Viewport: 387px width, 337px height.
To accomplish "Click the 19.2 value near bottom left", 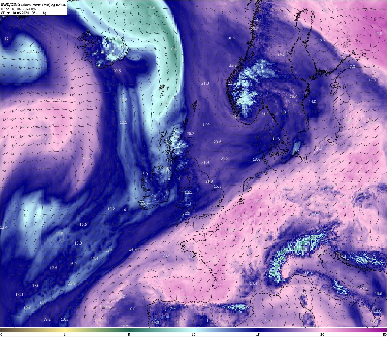I will (x=47, y=319).
